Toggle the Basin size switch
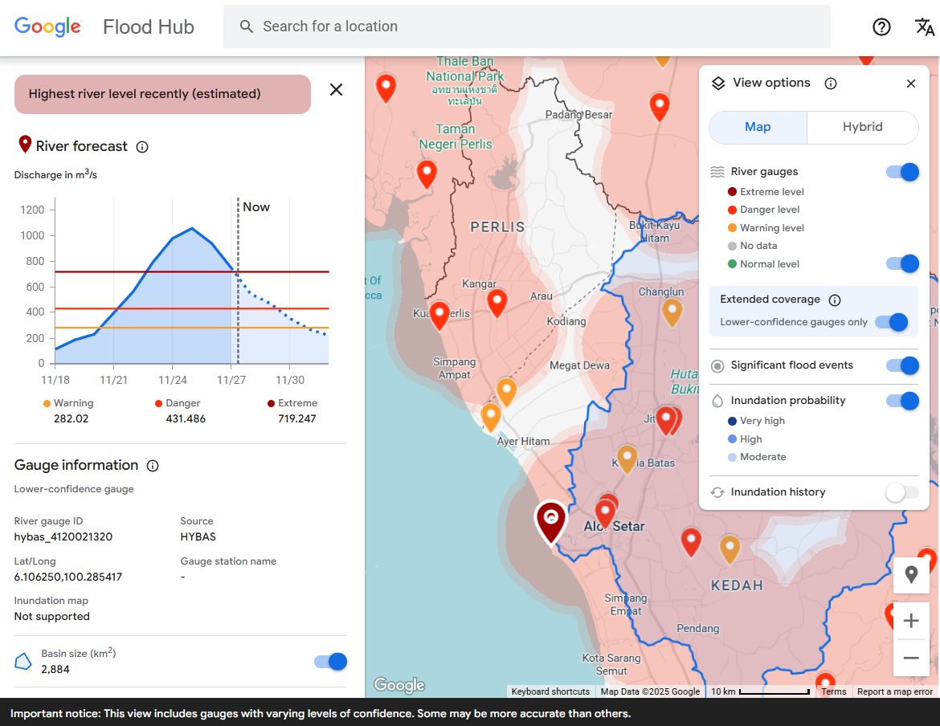This screenshot has width=940, height=726. click(330, 661)
